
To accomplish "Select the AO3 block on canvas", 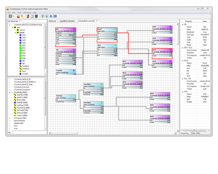I will (162, 54).
